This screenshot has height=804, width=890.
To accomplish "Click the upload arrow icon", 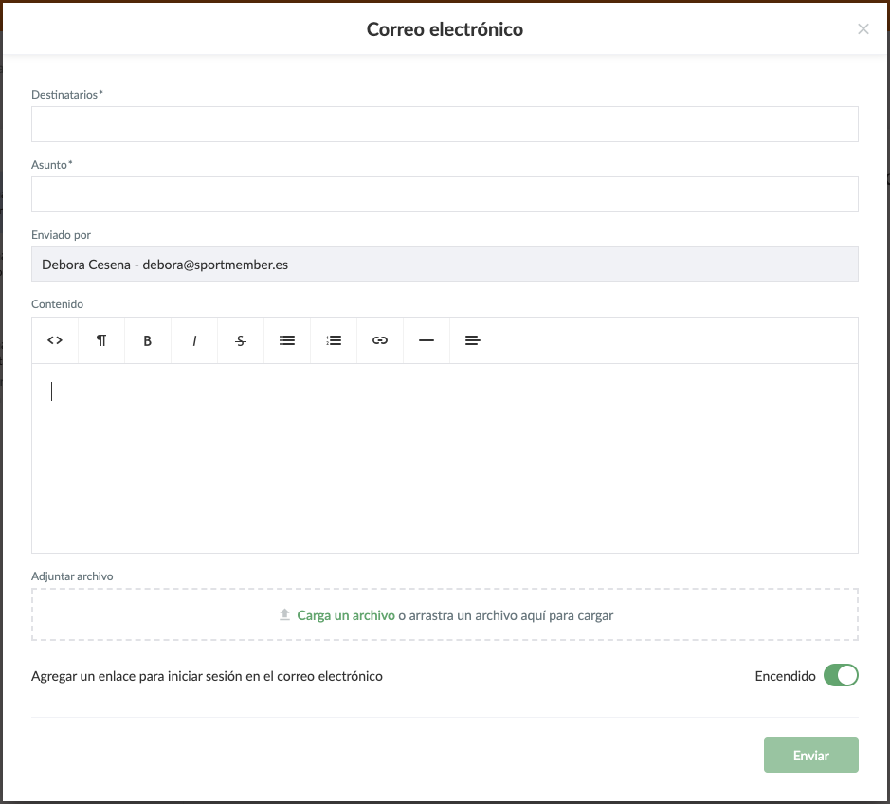I will pos(284,615).
